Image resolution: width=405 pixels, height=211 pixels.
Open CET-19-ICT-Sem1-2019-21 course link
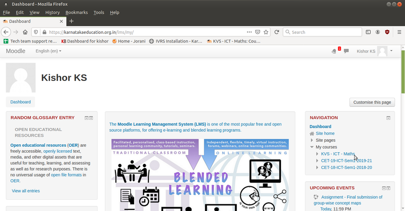coord(346,160)
